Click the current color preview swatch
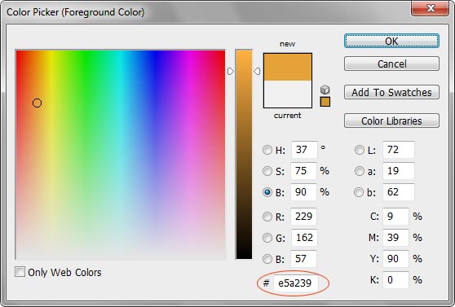The height and width of the screenshot is (307, 455). [x=288, y=94]
